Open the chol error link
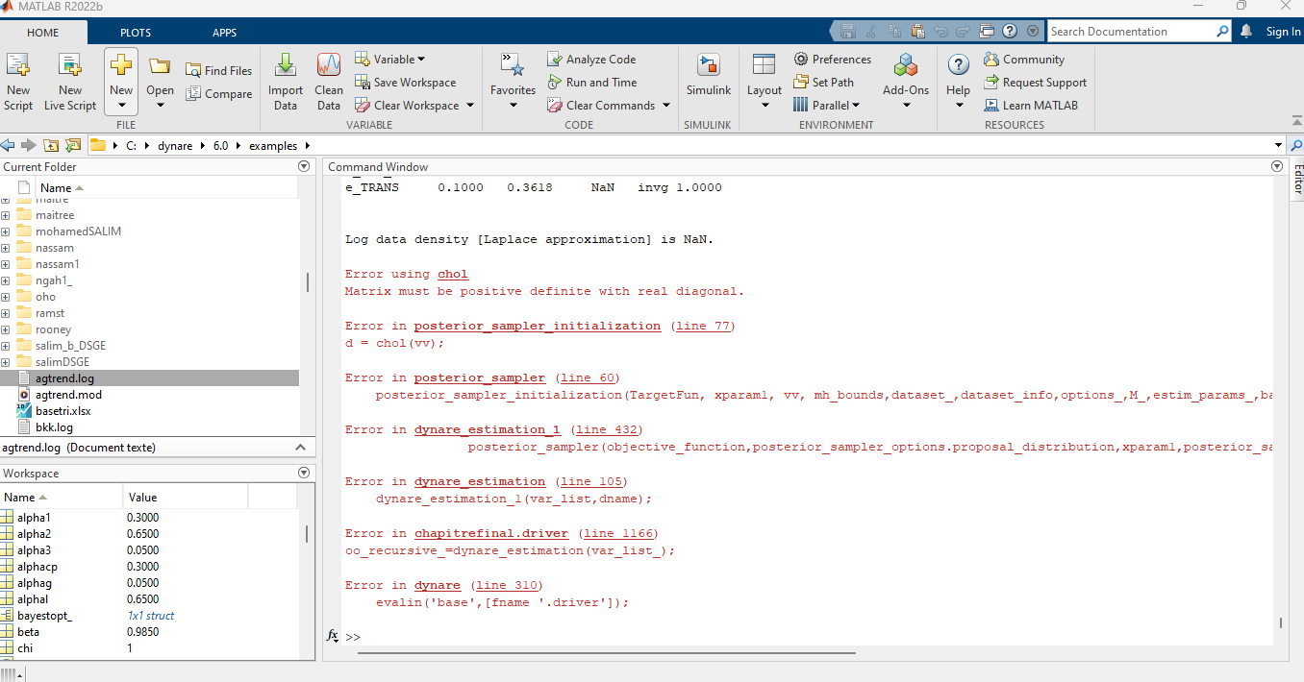The width and height of the screenshot is (1304, 682). 452,274
